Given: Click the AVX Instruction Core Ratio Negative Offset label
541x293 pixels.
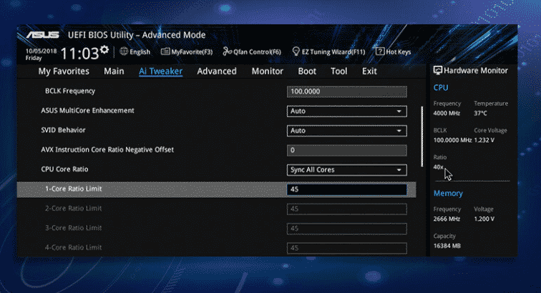Looking at the screenshot, I should 107,149.
